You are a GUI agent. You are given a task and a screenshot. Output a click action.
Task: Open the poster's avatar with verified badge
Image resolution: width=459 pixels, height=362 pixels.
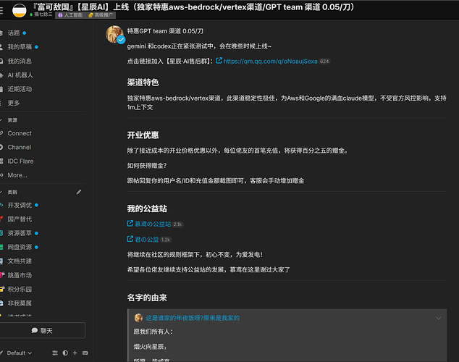tap(115, 34)
